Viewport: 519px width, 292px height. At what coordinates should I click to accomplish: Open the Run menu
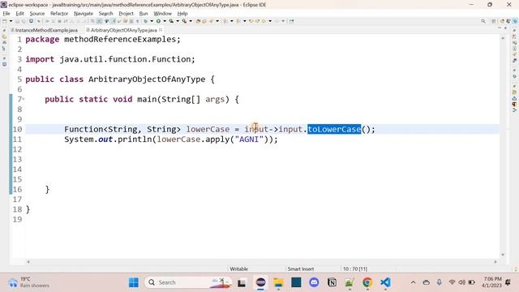point(144,14)
